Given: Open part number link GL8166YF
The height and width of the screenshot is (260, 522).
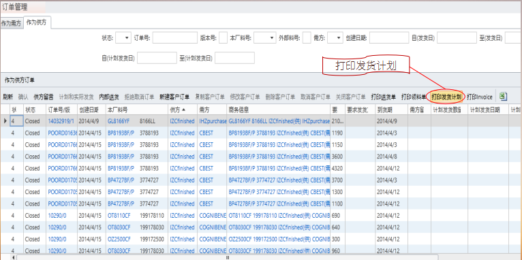Looking at the screenshot, I should 119,121.
